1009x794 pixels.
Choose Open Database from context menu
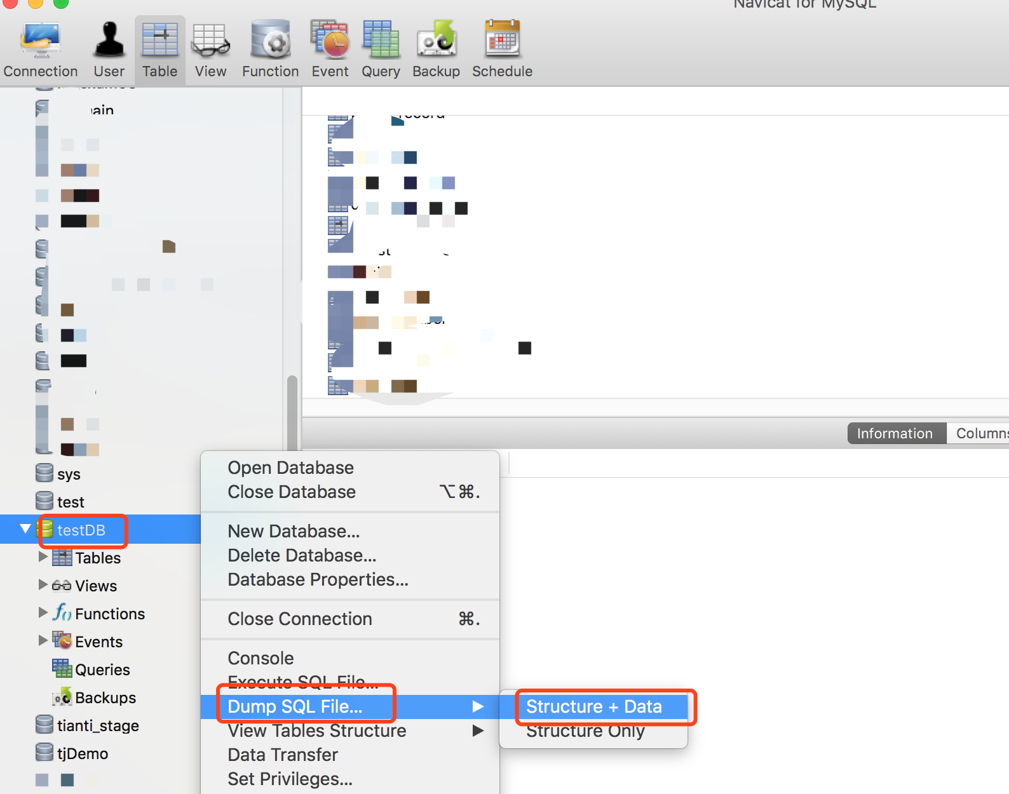350,468
